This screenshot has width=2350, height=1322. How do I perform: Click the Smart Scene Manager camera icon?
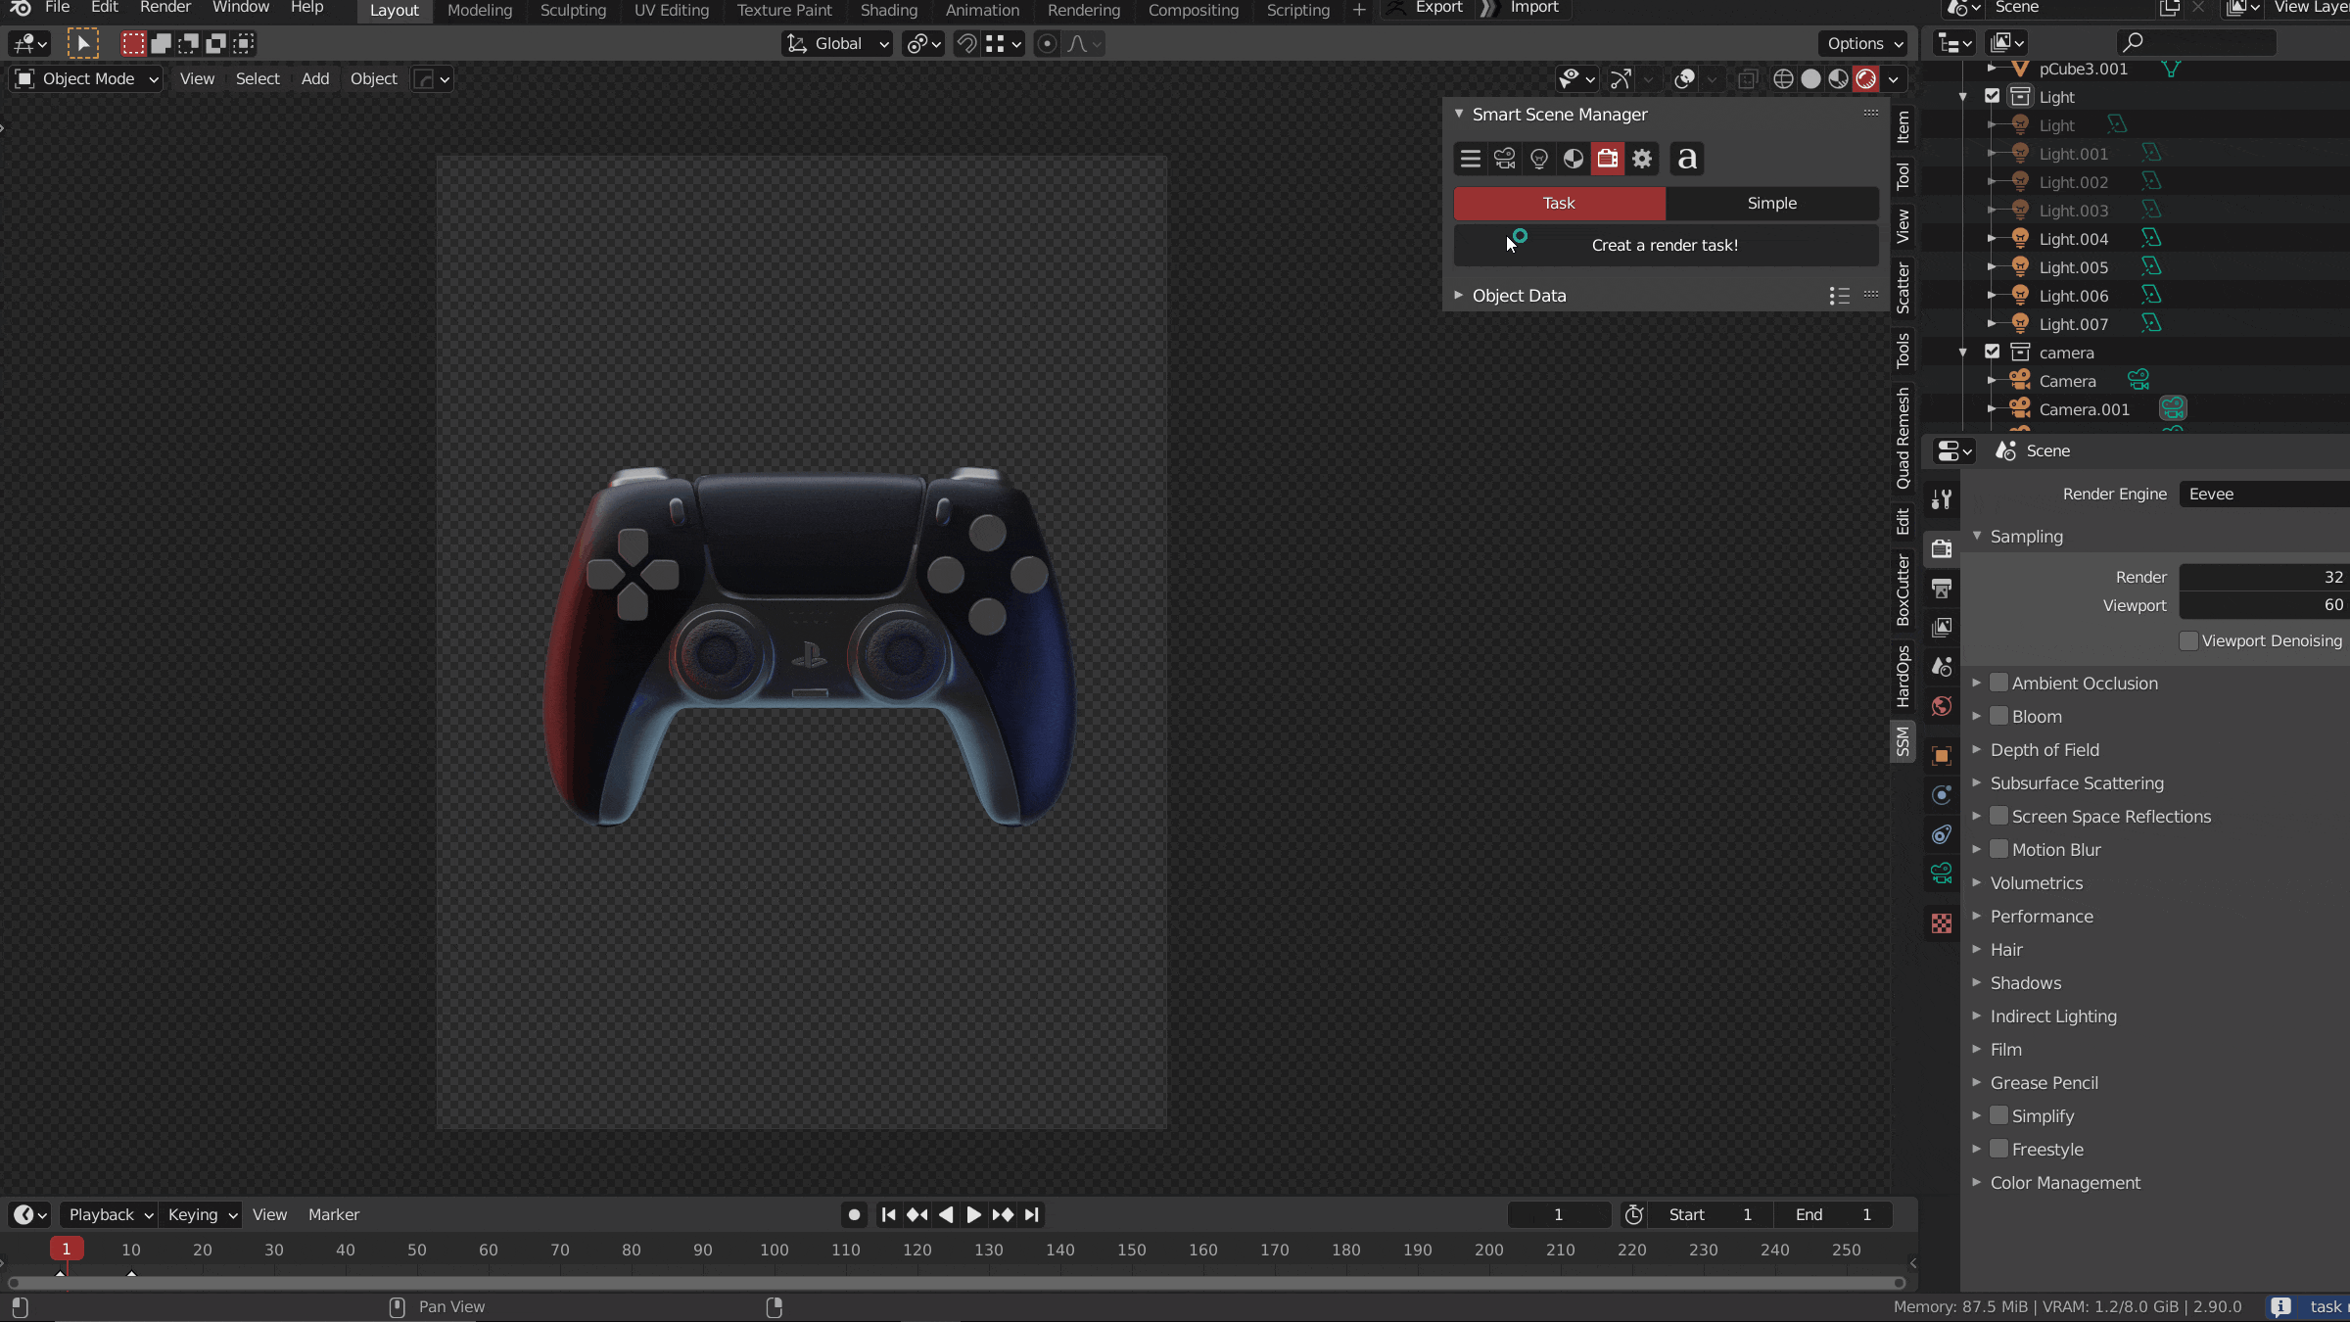(1504, 159)
